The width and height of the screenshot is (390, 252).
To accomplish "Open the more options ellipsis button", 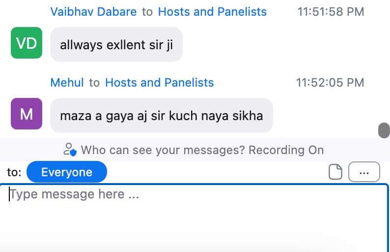I will [x=364, y=172].
